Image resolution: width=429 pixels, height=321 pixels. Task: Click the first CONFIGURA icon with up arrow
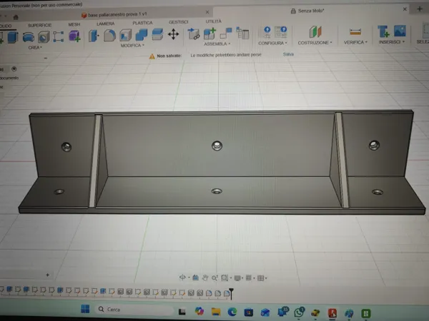(x=267, y=32)
